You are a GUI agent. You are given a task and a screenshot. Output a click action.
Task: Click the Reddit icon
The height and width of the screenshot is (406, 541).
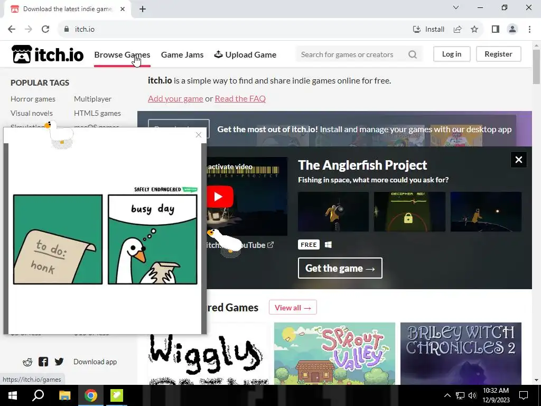(x=27, y=362)
